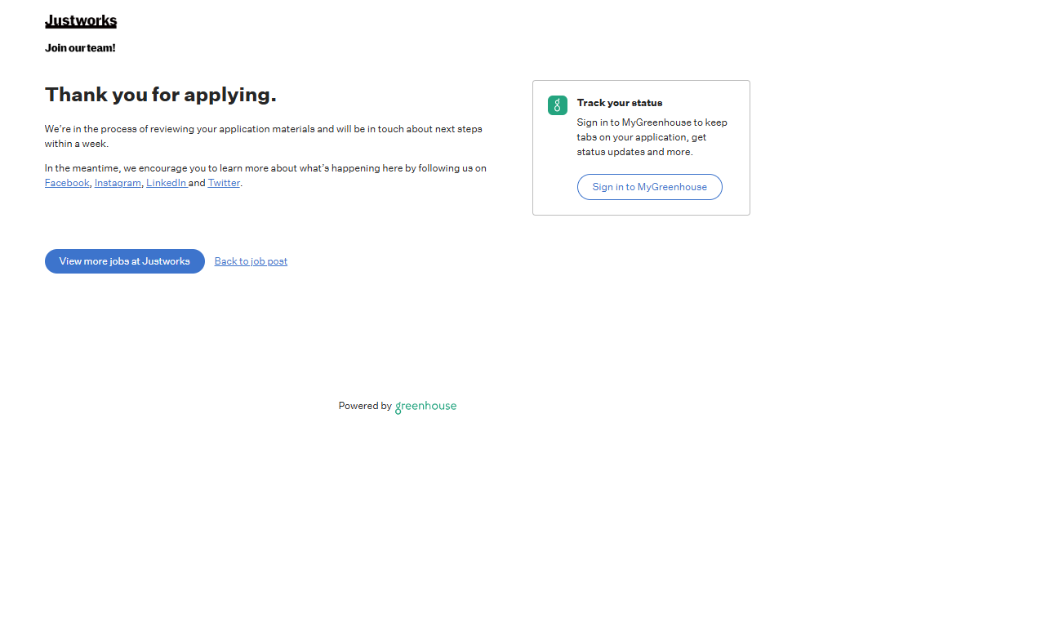Click the 'We're in the process of reviewing' line
Screen dimensions: 1059x641
coord(263,129)
